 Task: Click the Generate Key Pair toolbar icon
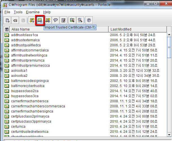click(32, 20)
